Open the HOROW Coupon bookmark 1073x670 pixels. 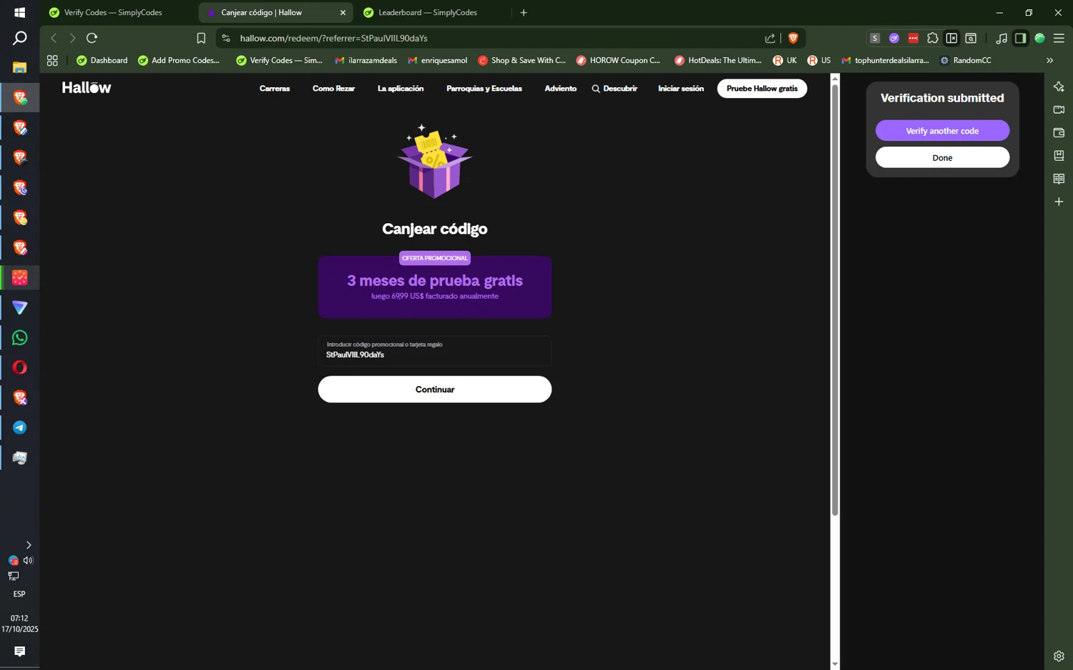618,61
